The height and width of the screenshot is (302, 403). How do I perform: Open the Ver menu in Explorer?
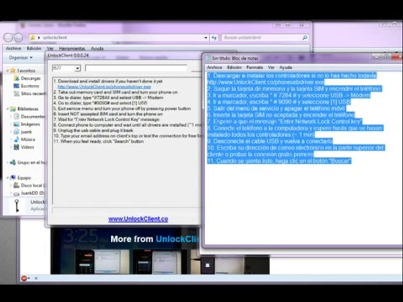coord(50,48)
